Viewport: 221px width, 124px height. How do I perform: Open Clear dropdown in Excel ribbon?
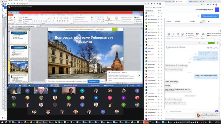click(x=190, y=38)
